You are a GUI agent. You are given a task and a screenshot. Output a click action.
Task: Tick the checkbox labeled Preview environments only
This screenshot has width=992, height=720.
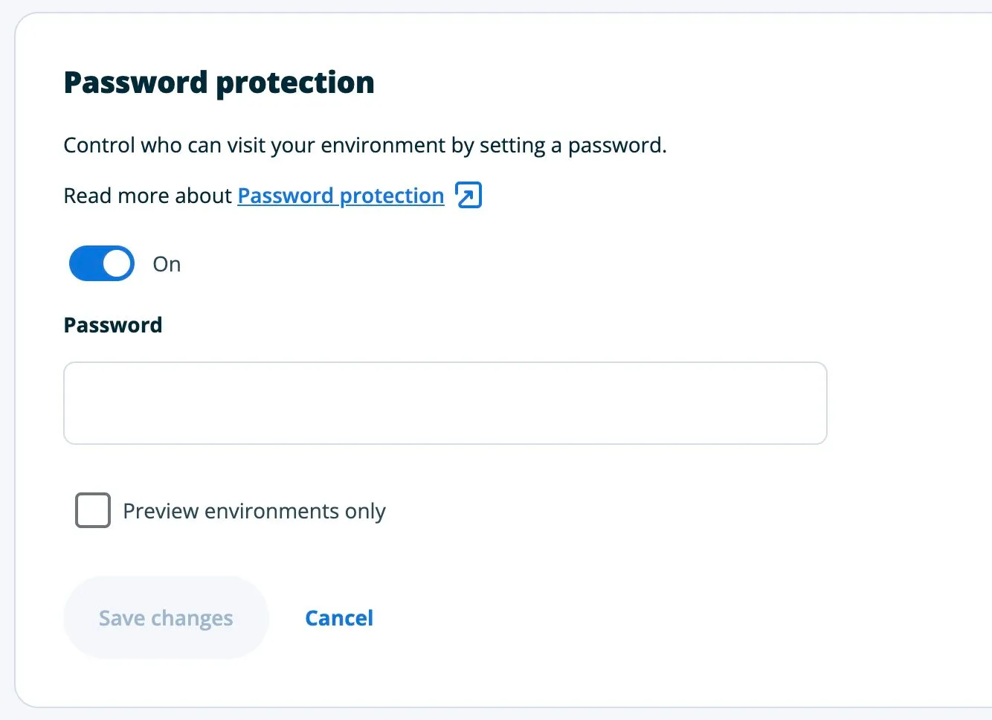[92, 510]
